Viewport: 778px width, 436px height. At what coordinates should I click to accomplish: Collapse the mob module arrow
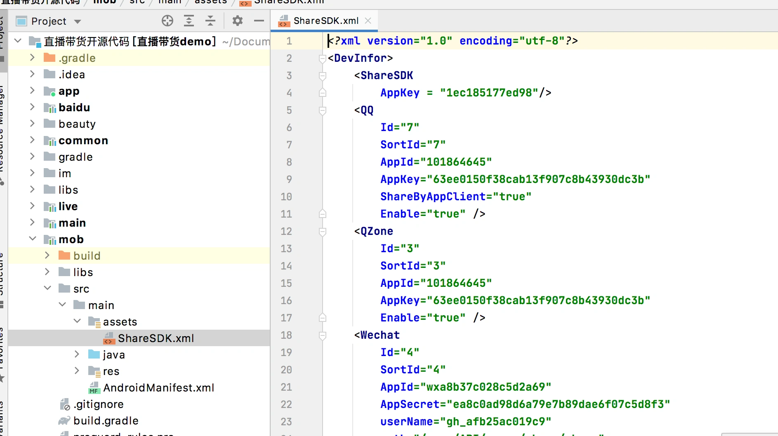tap(33, 239)
